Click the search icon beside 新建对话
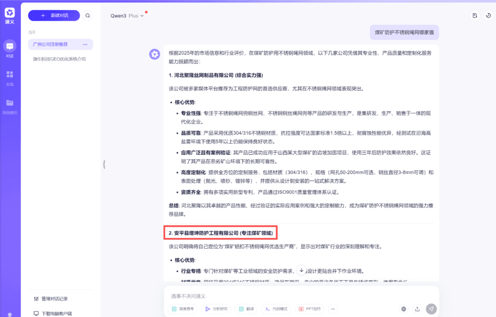 click(88, 15)
